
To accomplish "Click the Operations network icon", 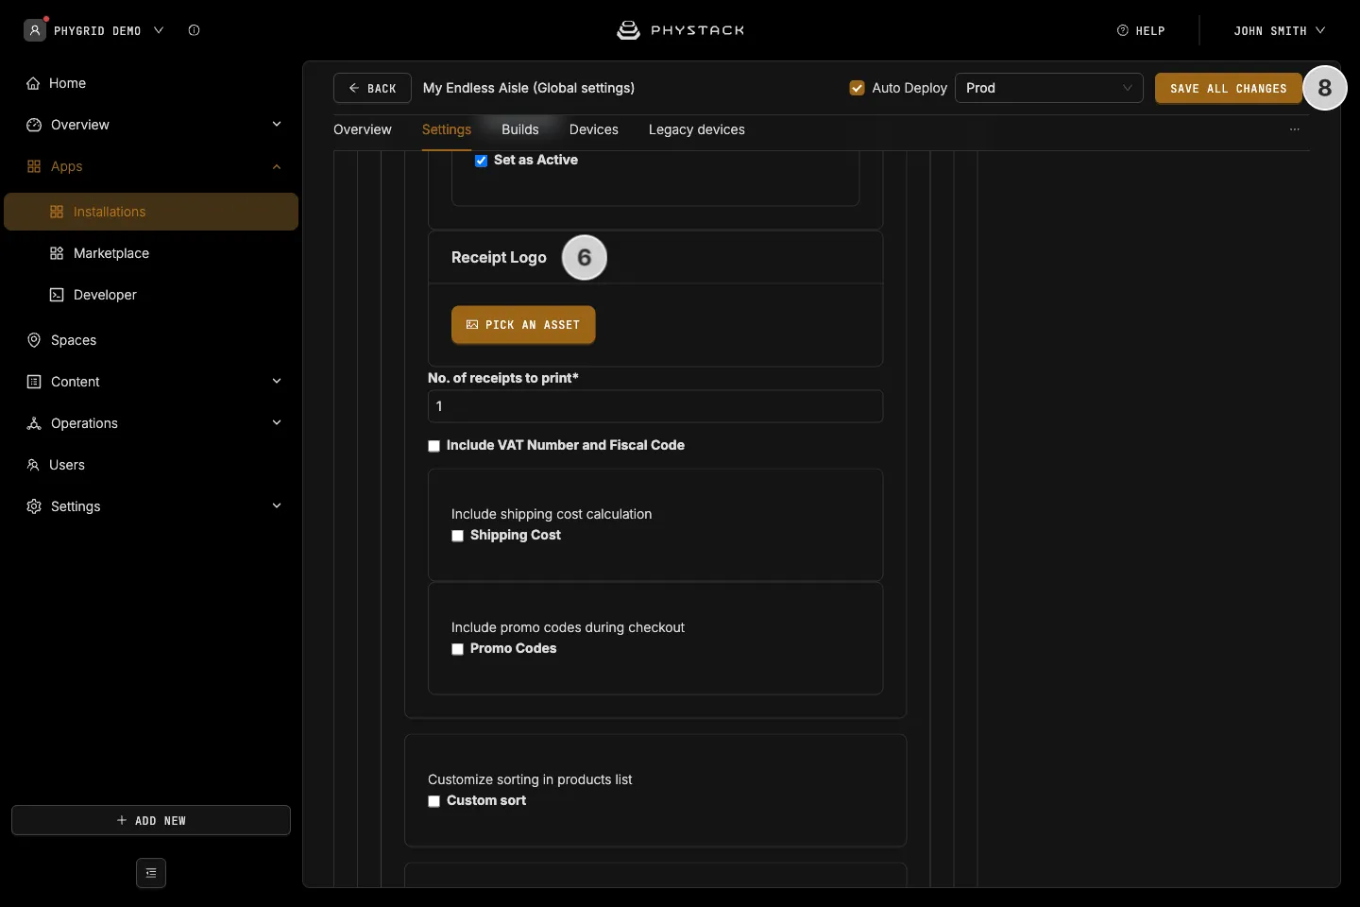I will coord(34,423).
